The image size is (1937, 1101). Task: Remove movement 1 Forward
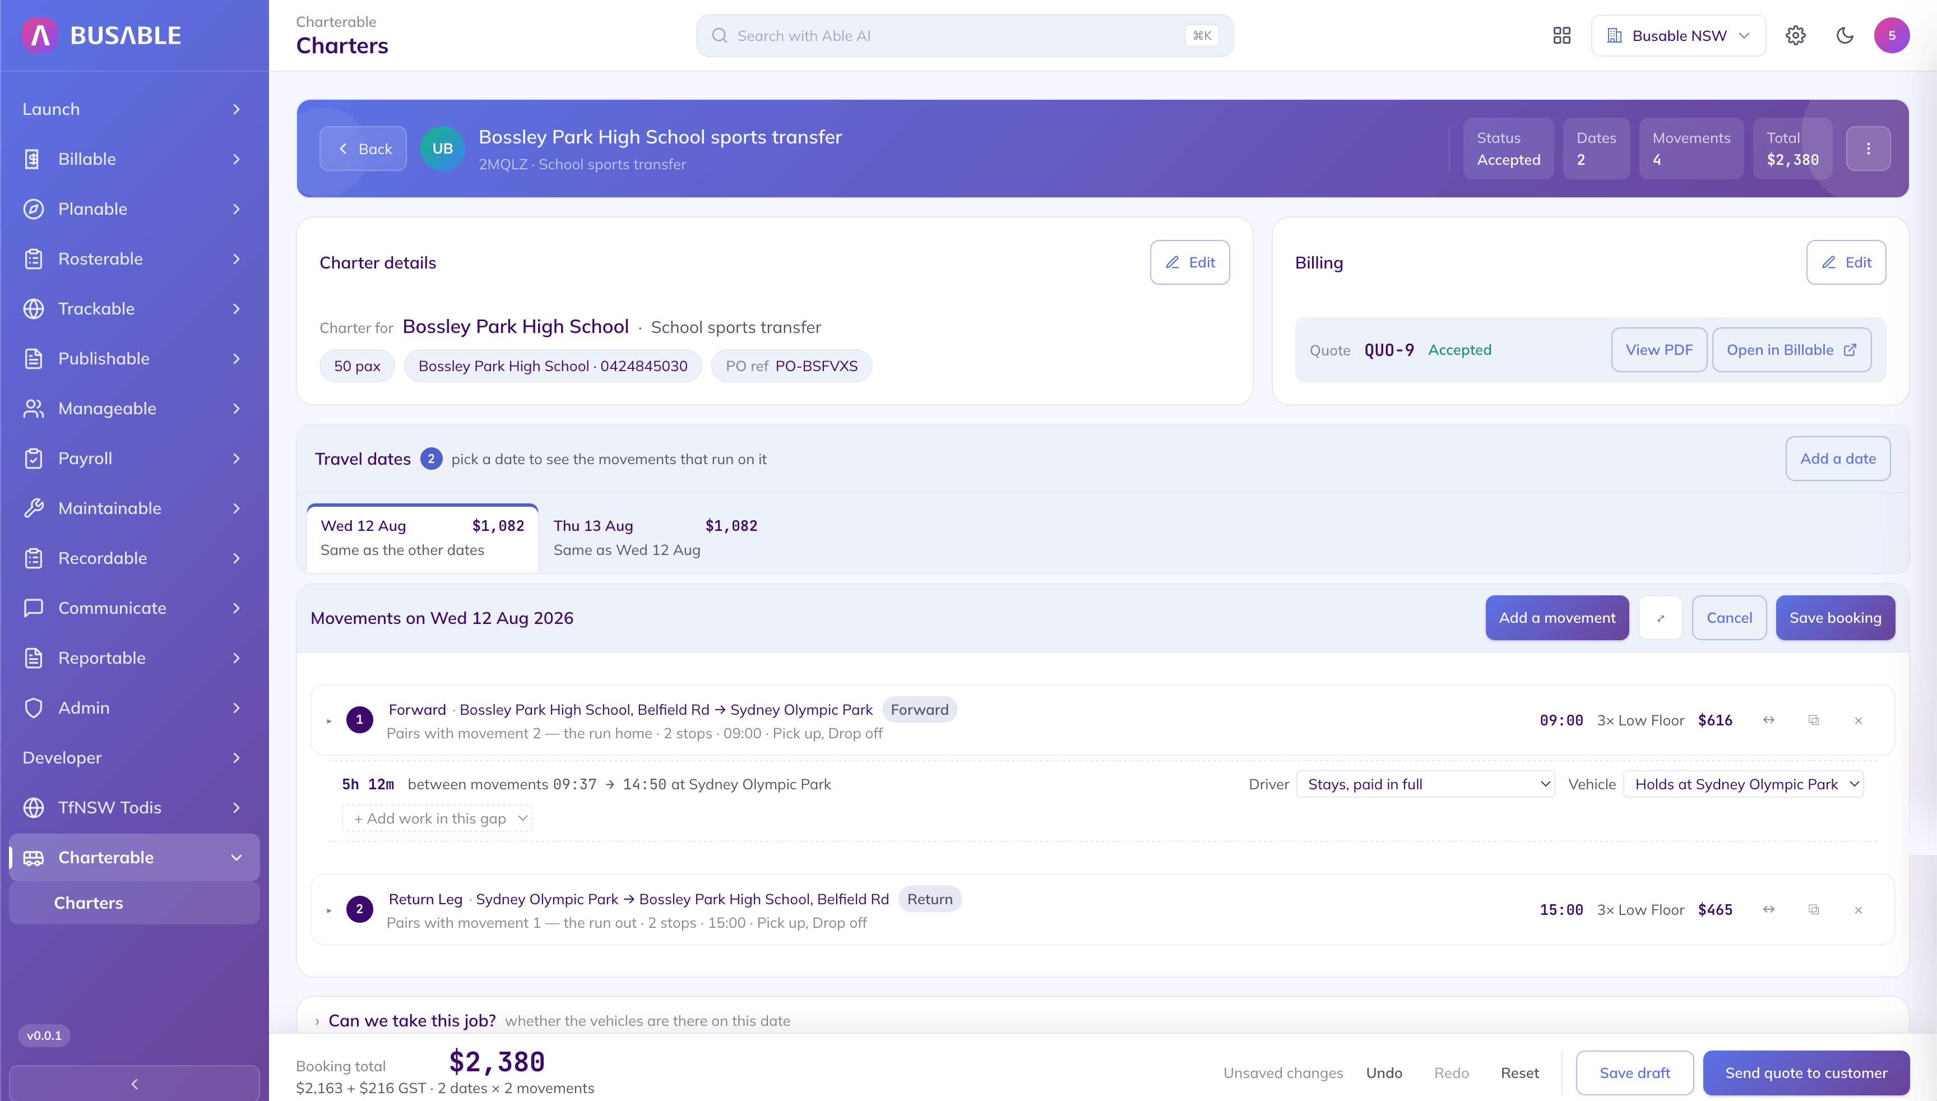click(x=1859, y=720)
